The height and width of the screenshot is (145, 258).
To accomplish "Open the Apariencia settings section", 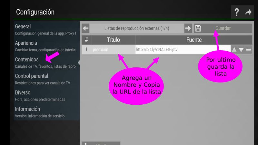I will [46, 46].
